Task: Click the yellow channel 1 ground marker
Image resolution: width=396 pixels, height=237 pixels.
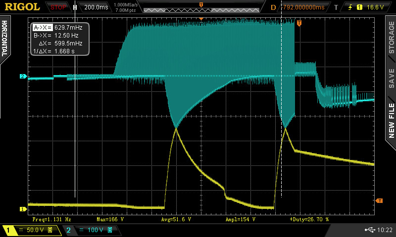Action: (23, 209)
